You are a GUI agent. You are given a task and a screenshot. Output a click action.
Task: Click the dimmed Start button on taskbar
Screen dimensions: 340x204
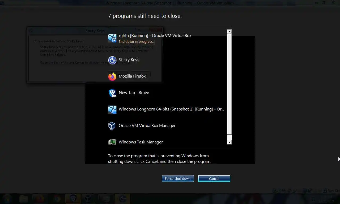click(7, 199)
